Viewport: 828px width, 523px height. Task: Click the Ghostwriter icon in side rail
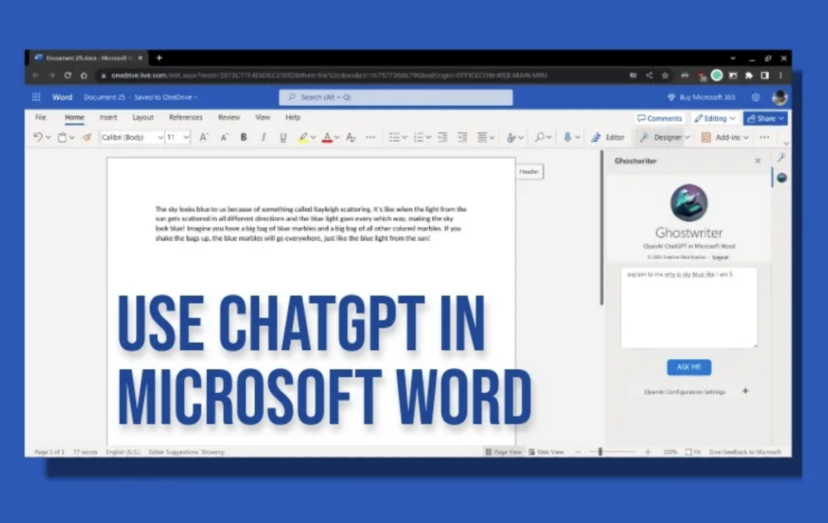pyautogui.click(x=782, y=178)
